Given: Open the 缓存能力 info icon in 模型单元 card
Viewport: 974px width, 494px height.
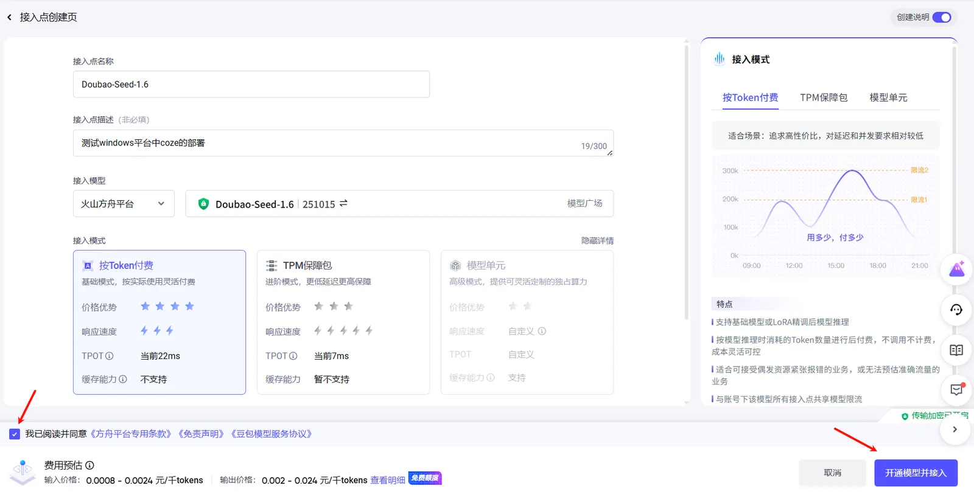Looking at the screenshot, I should pos(491,378).
